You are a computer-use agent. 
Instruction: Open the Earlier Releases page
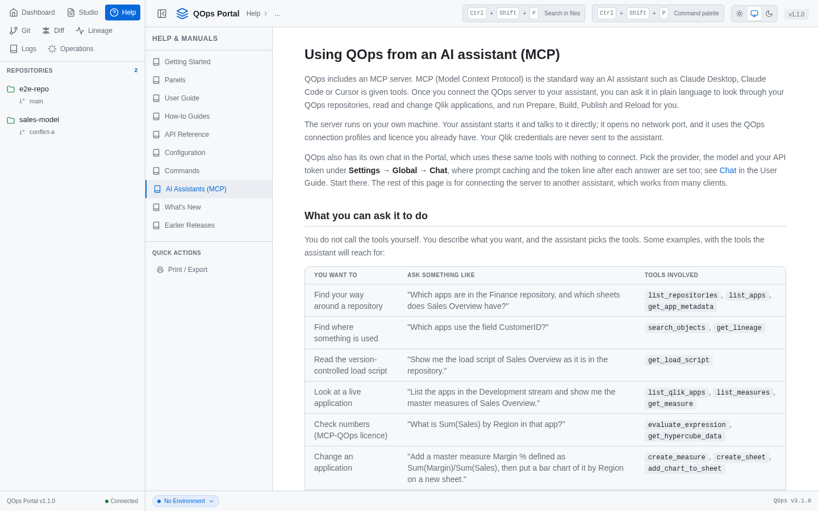tap(209, 225)
